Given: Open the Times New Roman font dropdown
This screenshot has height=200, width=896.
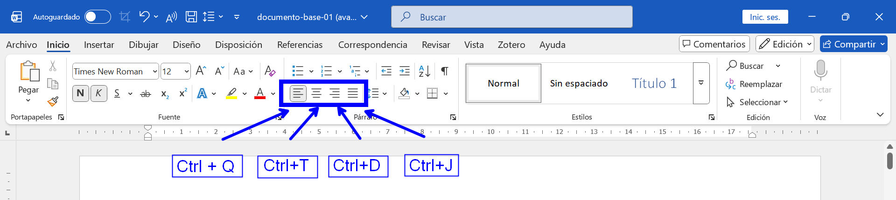Looking at the screenshot, I should point(155,71).
